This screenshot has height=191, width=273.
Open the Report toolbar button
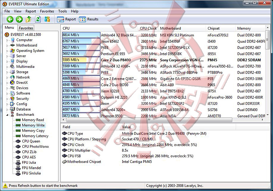(67, 19)
